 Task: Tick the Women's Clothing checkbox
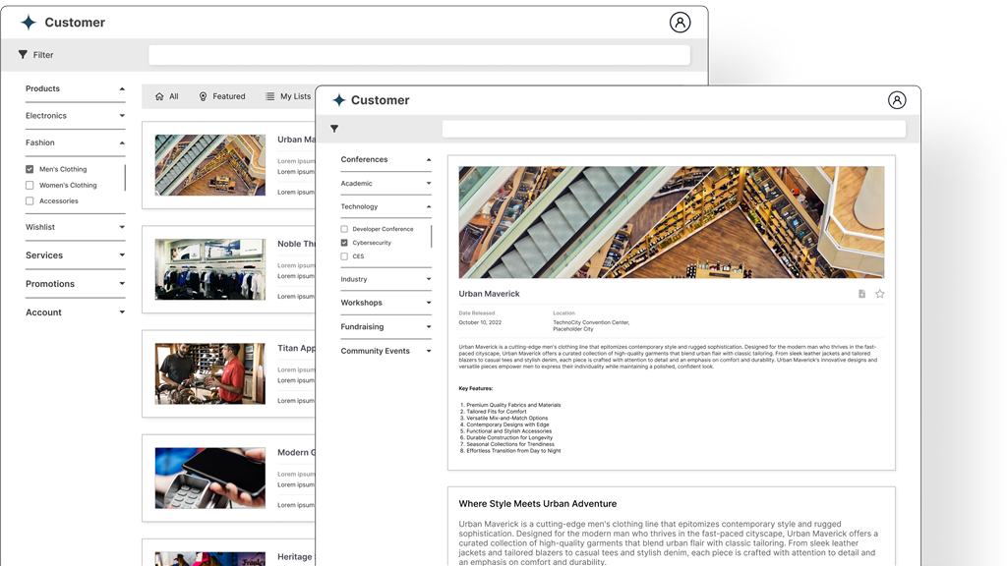point(30,185)
